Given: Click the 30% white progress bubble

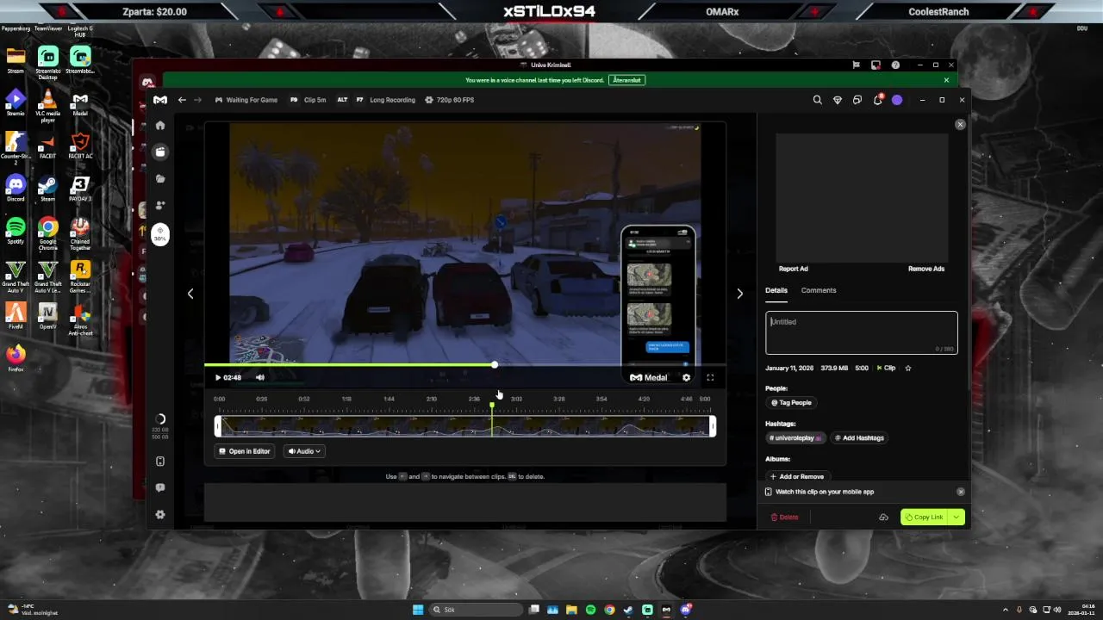Looking at the screenshot, I should (160, 234).
